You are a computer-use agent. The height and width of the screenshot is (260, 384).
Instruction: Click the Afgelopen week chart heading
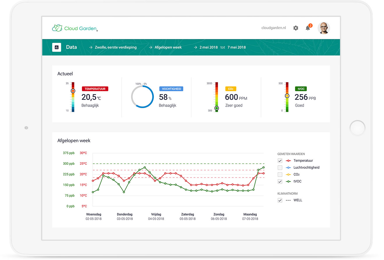(74, 141)
